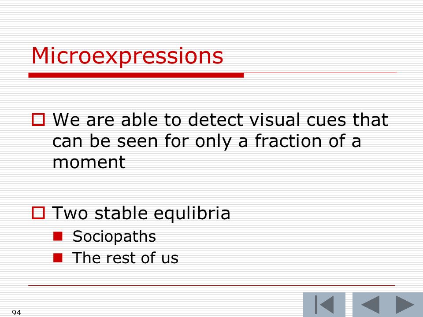Click hollow square bullet beside 'Two stable equlibria'
Screen dimensions: 423x317
point(38,213)
